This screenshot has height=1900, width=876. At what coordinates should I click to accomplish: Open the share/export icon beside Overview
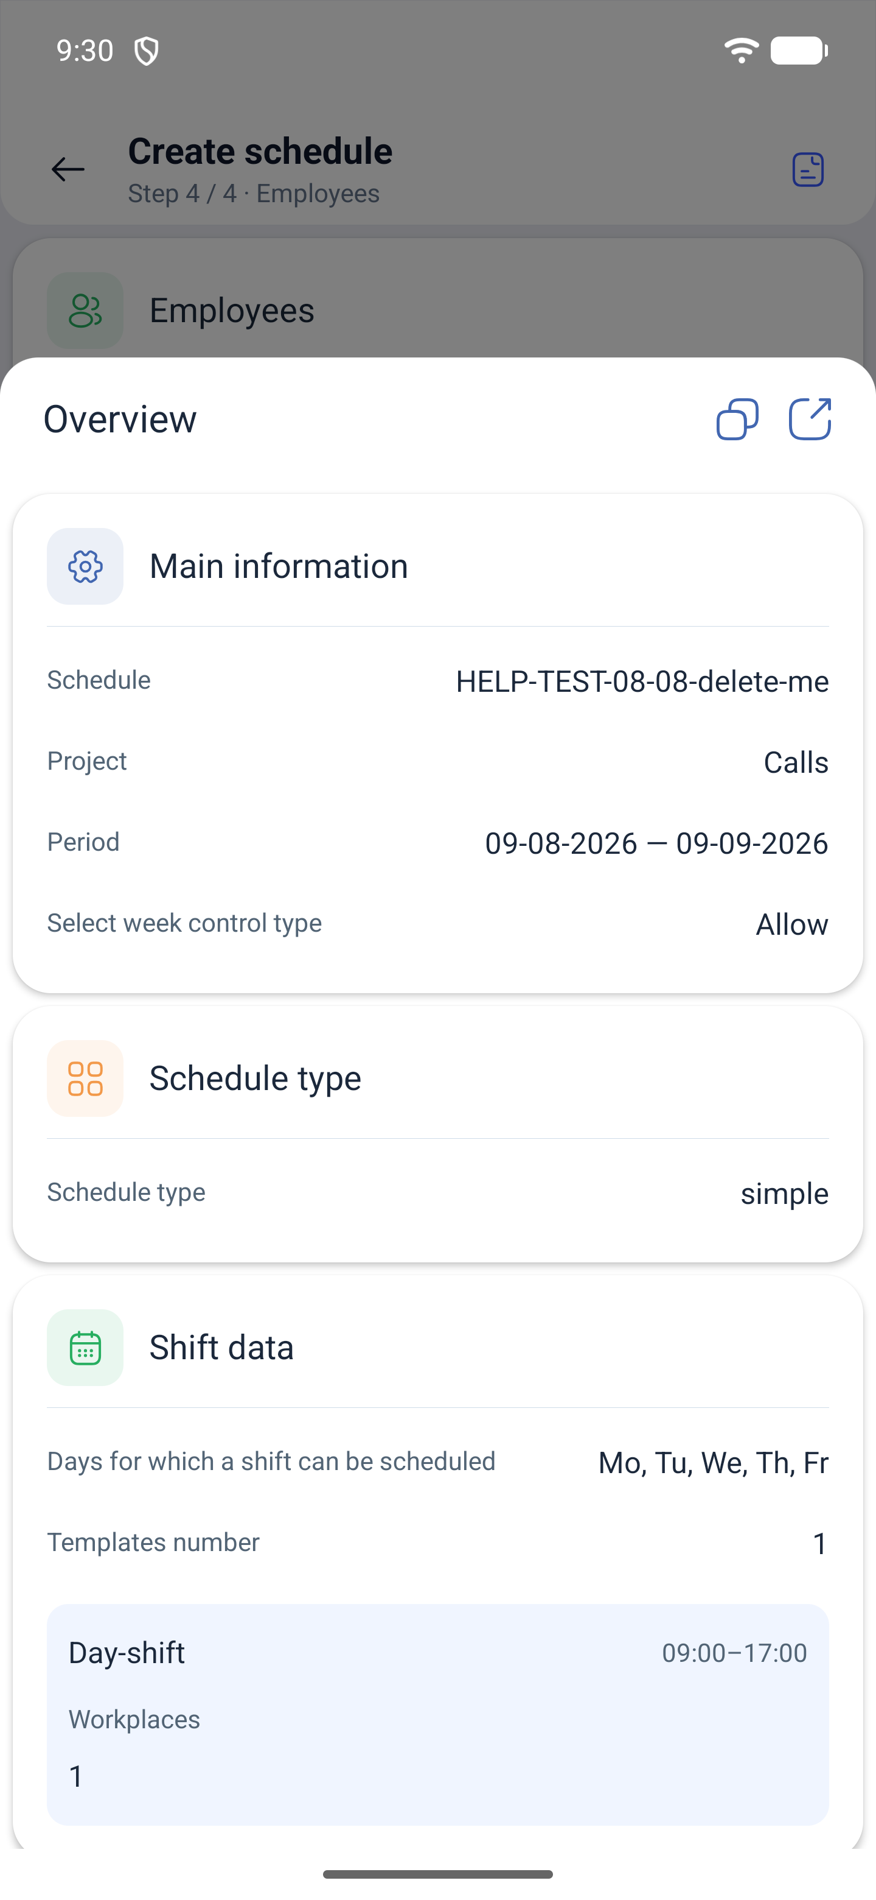[x=810, y=419]
